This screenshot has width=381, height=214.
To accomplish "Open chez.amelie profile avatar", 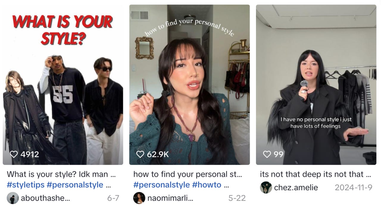I will point(266,188).
